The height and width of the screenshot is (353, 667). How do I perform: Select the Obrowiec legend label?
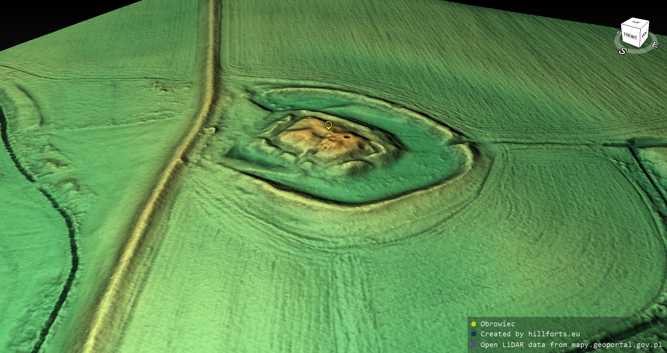[x=497, y=324]
